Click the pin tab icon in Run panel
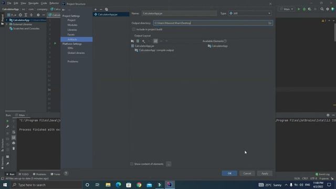Viewport: 336px width, 189px height. (7, 163)
